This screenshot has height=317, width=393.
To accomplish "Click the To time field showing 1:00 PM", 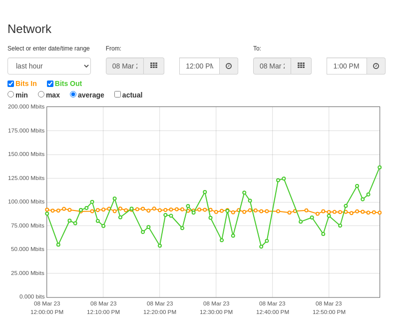I will tap(347, 66).
